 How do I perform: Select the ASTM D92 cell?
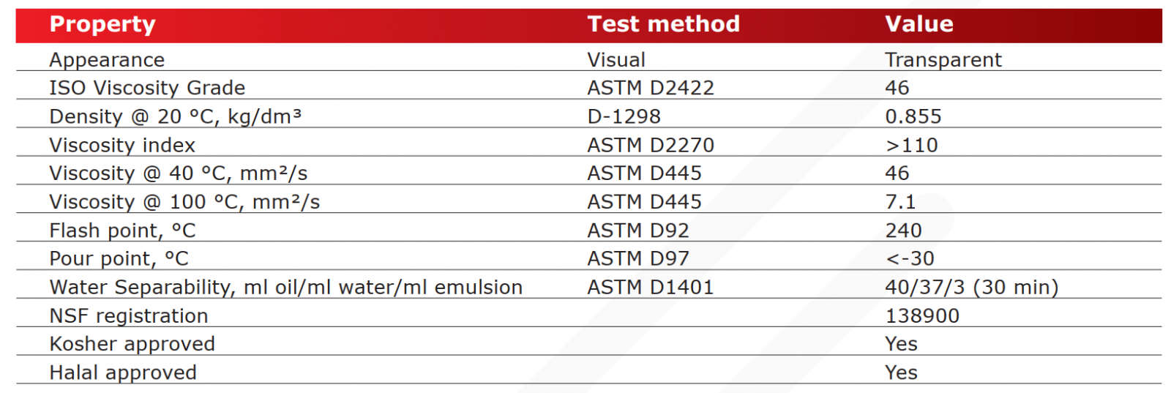637,231
